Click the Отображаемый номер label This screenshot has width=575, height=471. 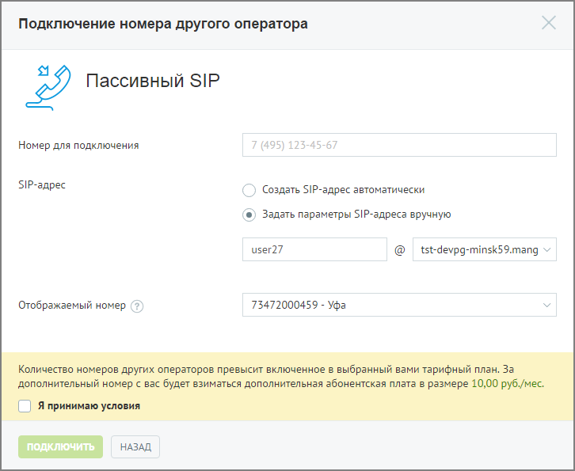[72, 306]
